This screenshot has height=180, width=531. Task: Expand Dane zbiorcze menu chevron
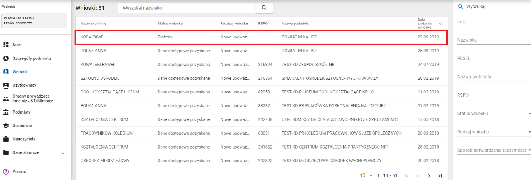63,153
